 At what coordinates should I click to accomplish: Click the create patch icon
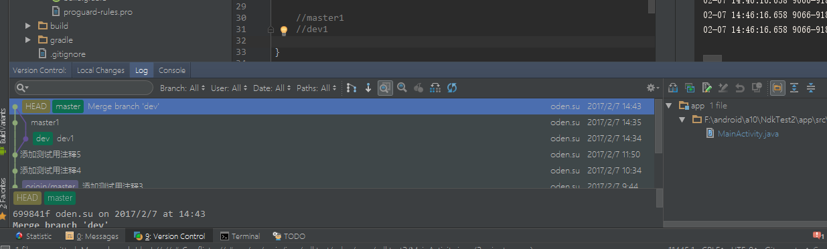[690, 88]
